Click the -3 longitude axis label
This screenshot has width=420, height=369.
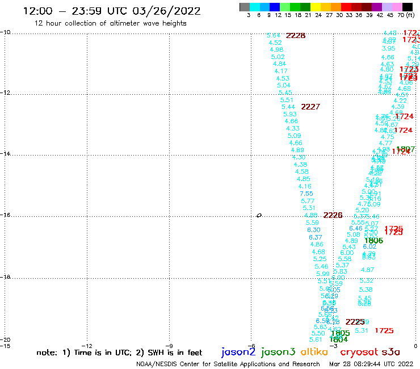tap(334, 346)
